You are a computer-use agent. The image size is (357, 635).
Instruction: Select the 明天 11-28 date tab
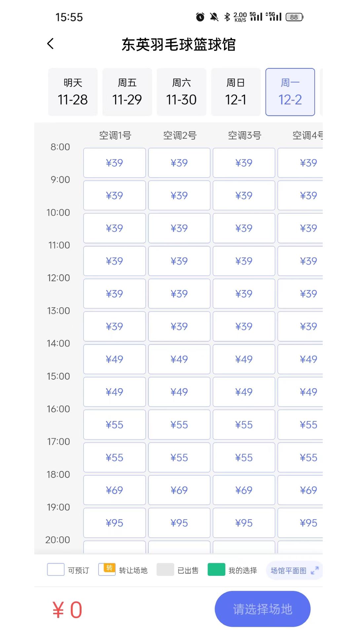[x=73, y=92]
